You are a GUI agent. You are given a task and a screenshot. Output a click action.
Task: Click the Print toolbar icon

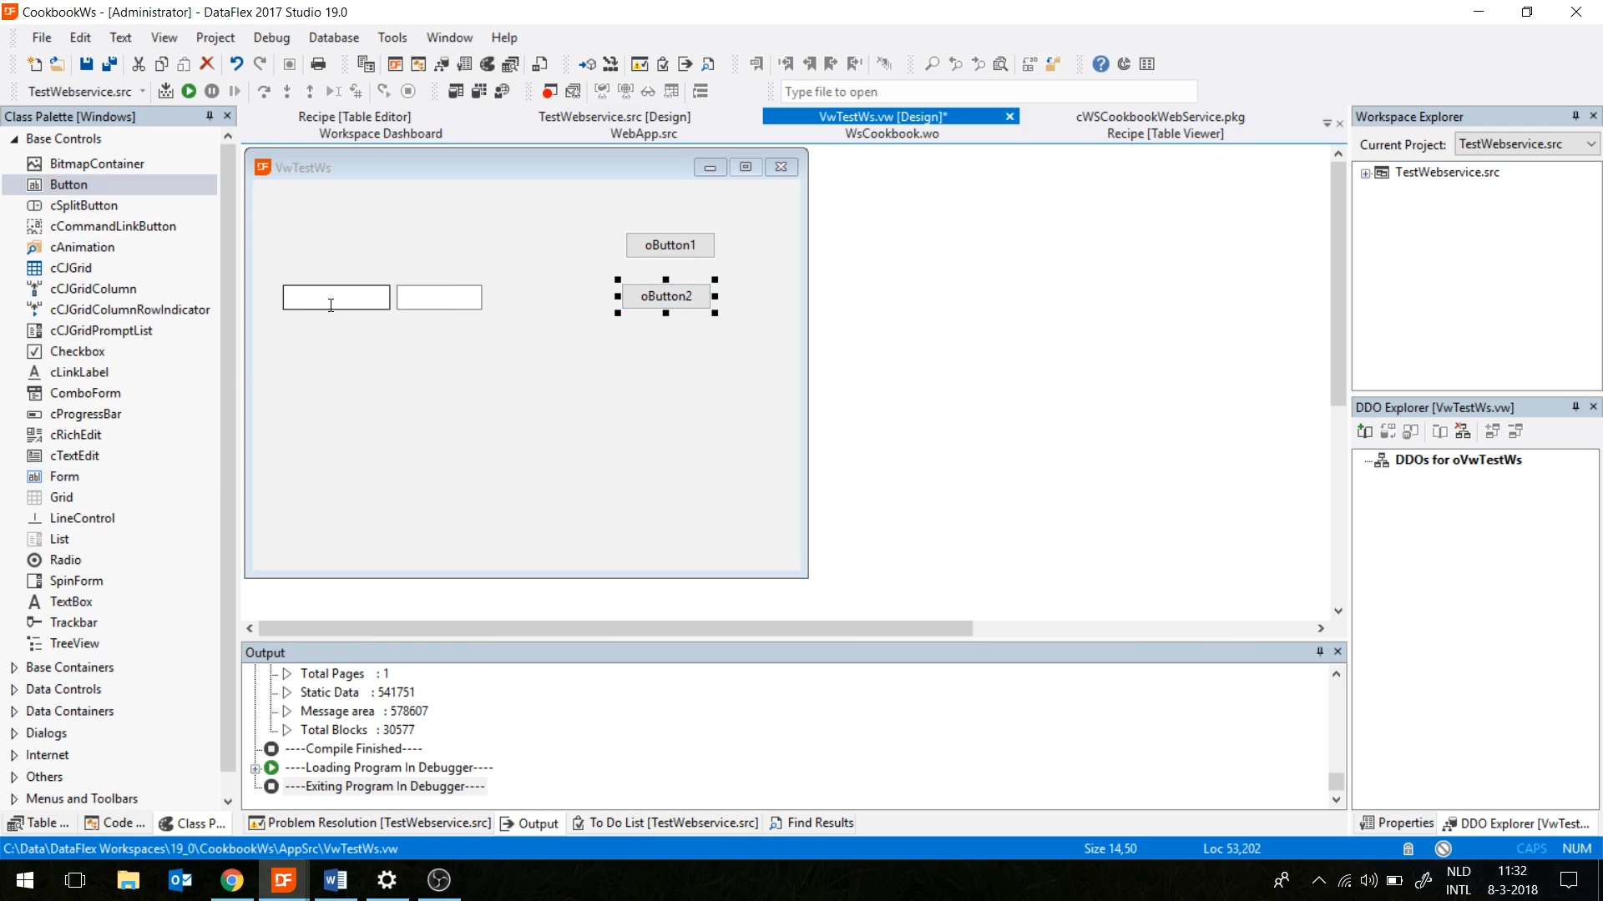[318, 64]
